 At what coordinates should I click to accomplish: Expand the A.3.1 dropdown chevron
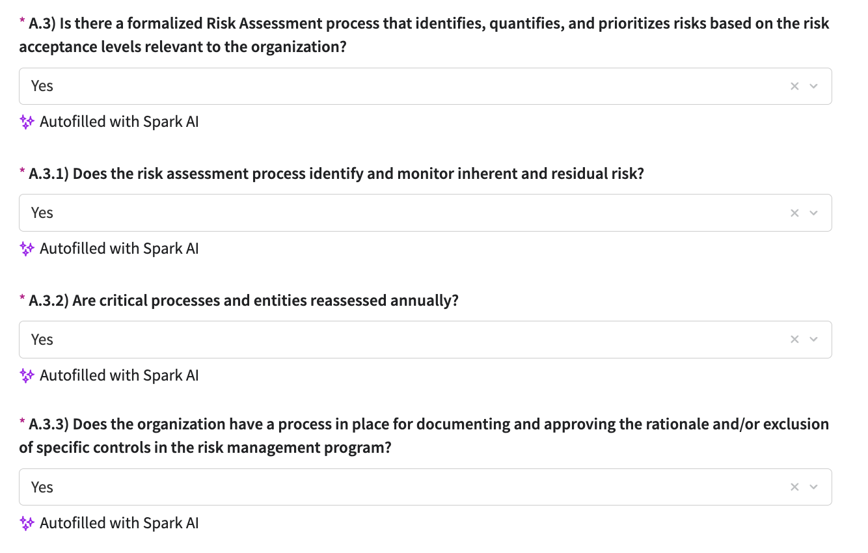pyautogui.click(x=813, y=213)
